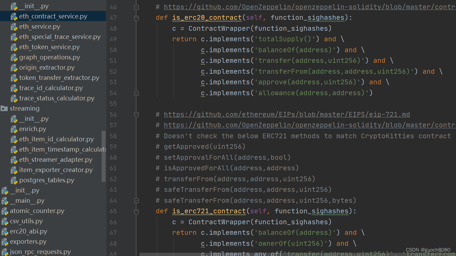Click Python icon beside erc20_abi.py
Image resolution: width=456 pixels, height=256 pixels.
(x=5, y=231)
